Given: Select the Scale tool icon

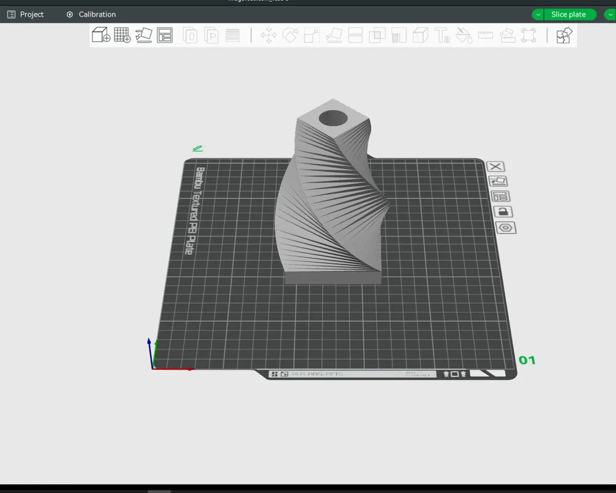Looking at the screenshot, I should 312,35.
